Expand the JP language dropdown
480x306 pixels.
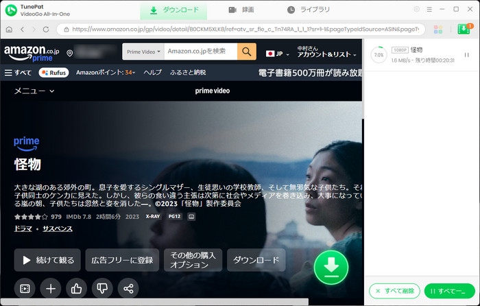(x=278, y=54)
